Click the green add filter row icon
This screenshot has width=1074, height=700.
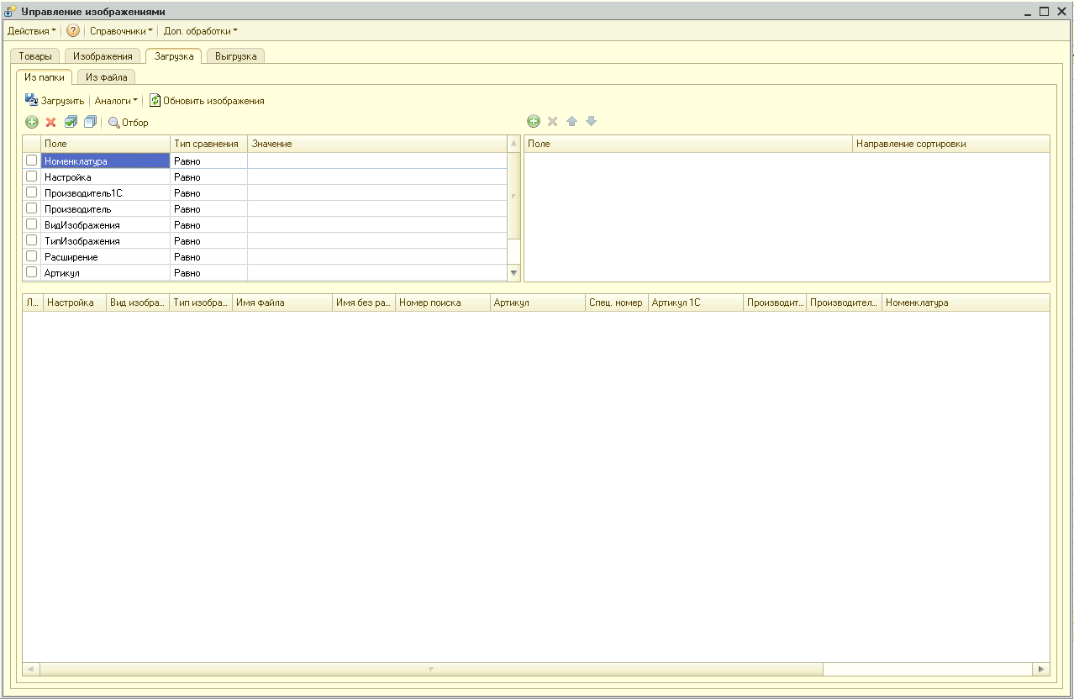32,123
